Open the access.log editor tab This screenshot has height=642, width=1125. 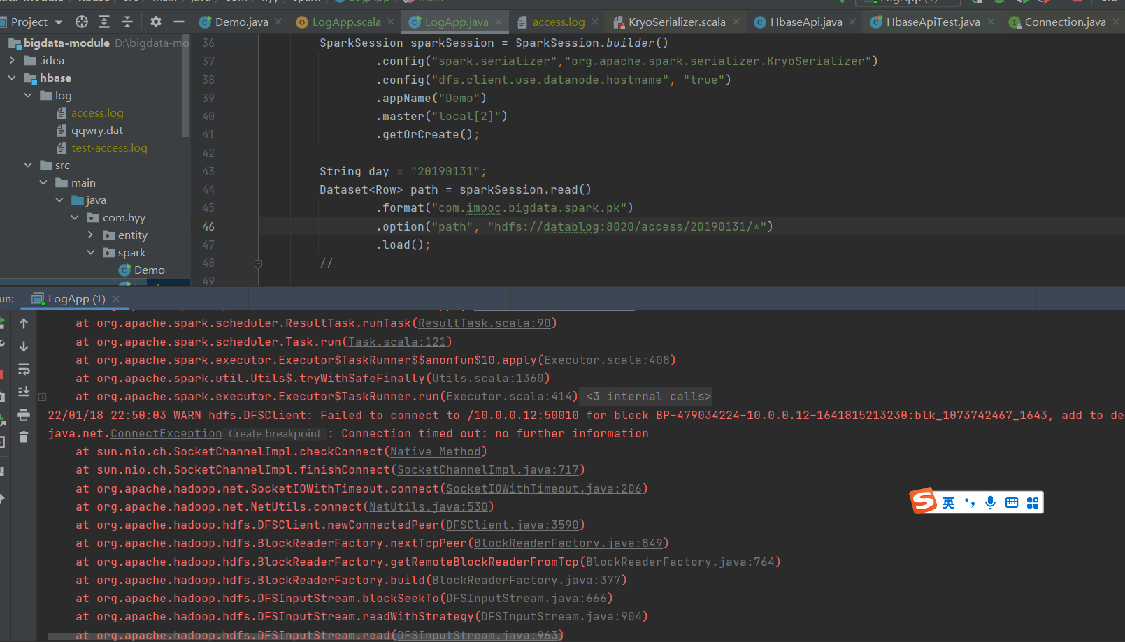click(558, 22)
